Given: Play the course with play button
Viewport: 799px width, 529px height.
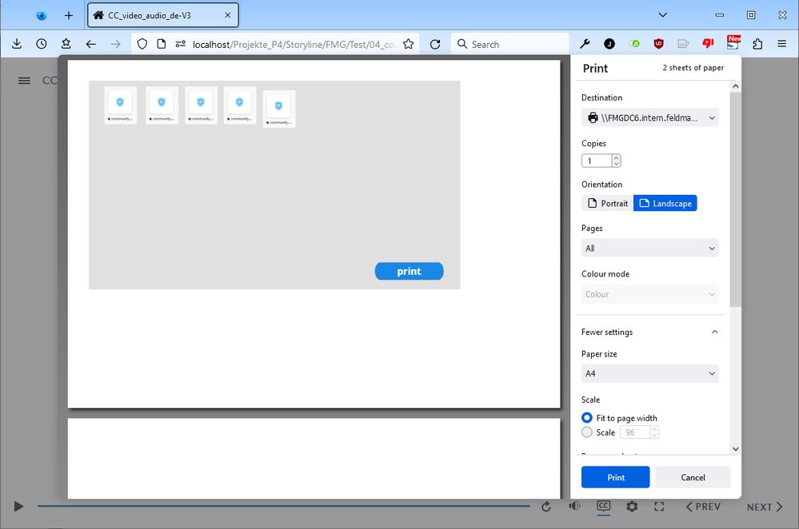Looking at the screenshot, I should [18, 506].
